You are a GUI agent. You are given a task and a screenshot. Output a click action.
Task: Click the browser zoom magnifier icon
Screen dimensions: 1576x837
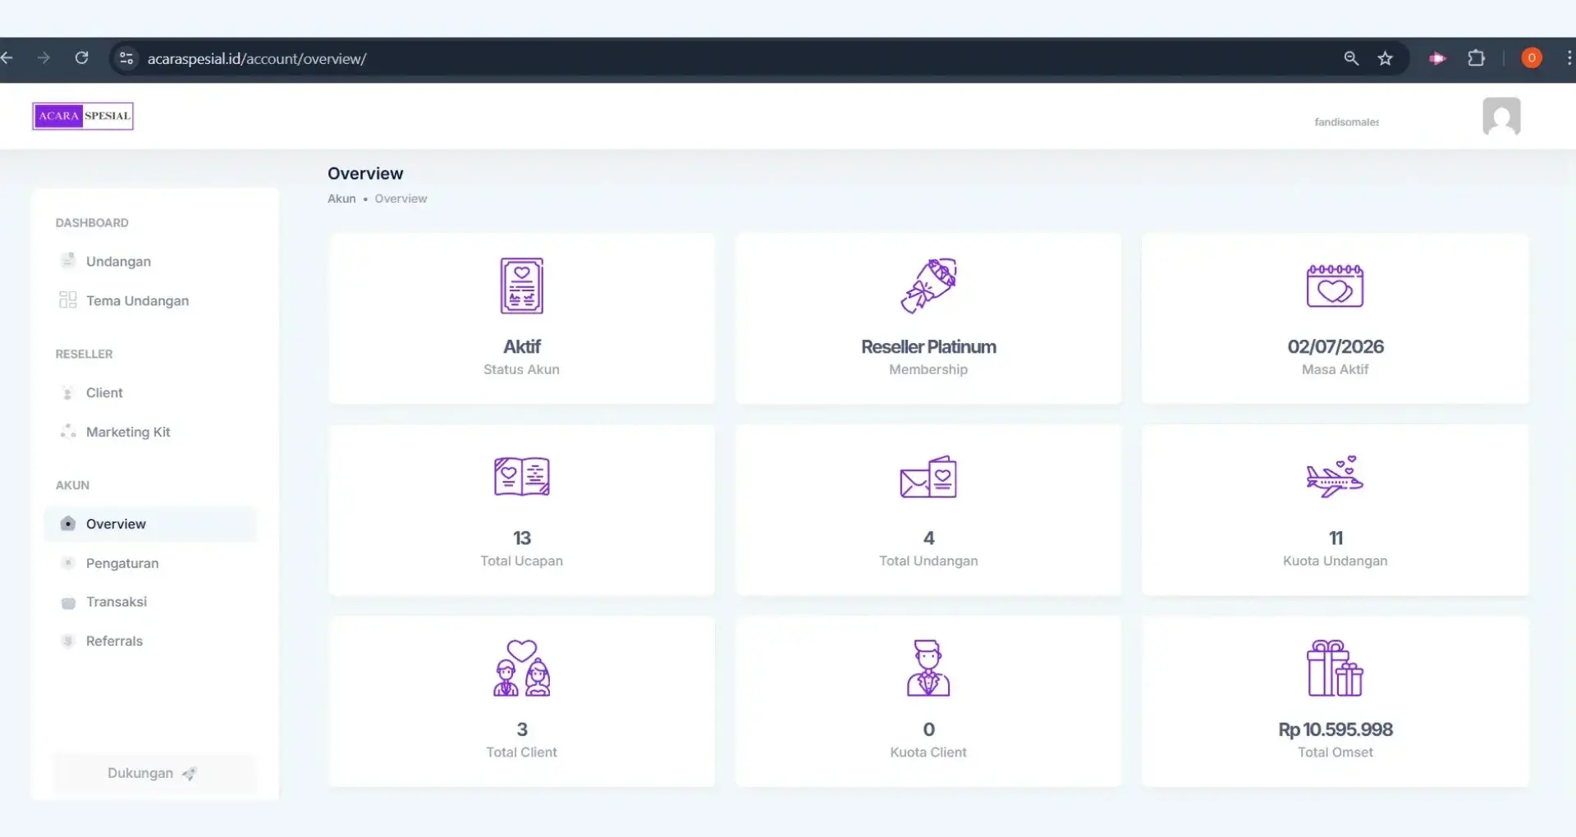tap(1351, 58)
